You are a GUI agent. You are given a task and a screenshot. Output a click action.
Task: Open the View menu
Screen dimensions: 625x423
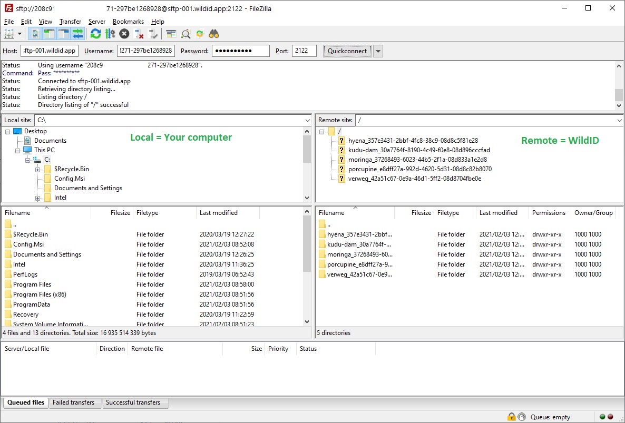point(45,22)
